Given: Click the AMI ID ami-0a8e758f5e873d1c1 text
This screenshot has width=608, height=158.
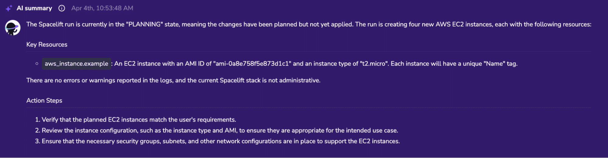Looking at the screenshot, I should point(252,64).
